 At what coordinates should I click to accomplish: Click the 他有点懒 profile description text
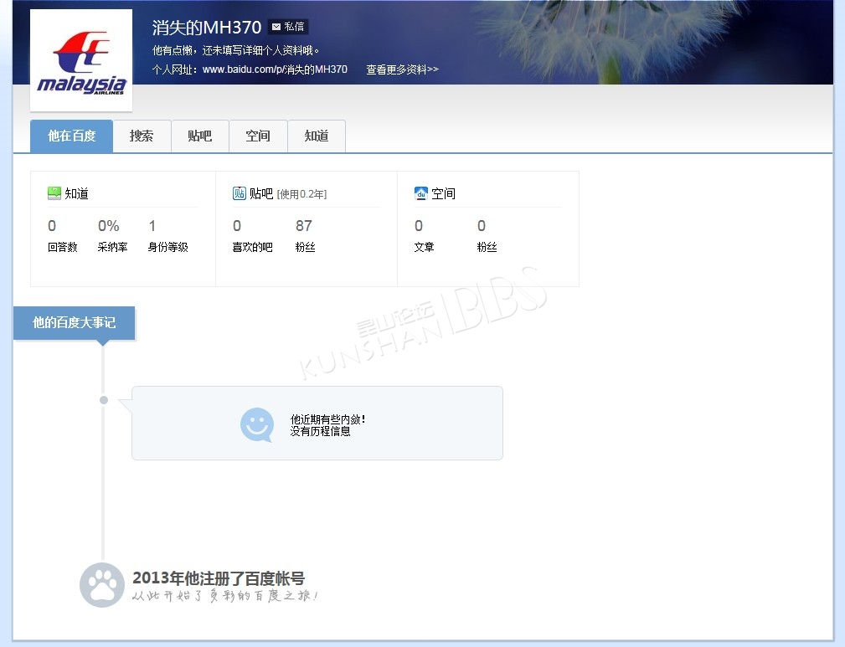coord(235,50)
